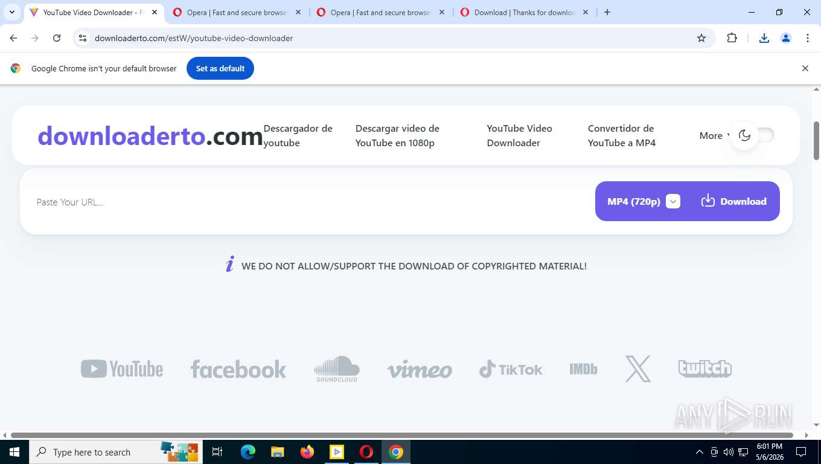
Task: Go back to previous page
Action: [14, 38]
